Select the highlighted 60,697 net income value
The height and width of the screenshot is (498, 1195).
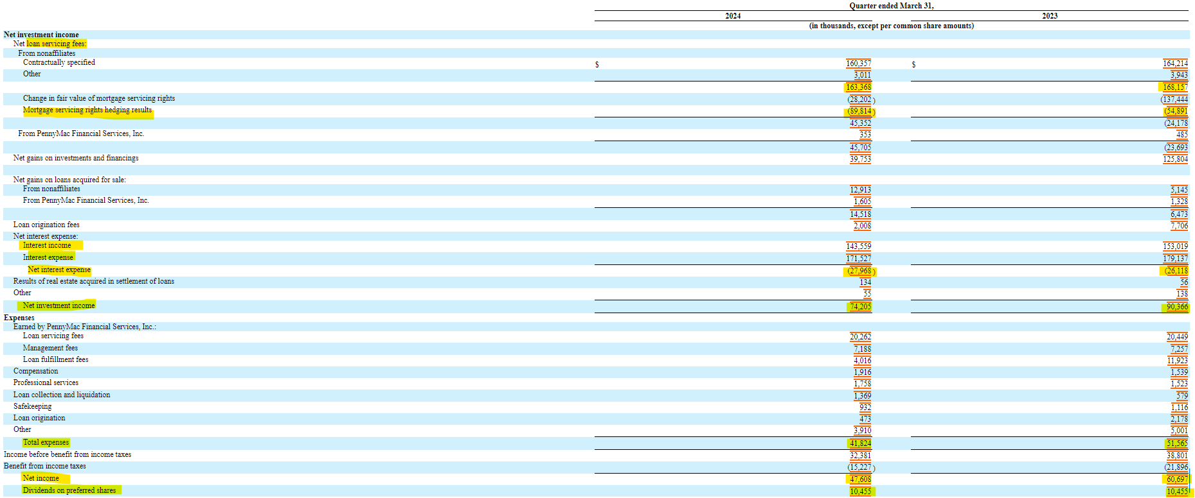(x=1177, y=479)
